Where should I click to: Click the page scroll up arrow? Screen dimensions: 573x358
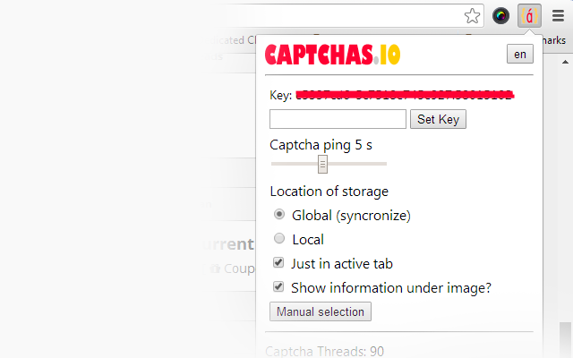click(565, 62)
